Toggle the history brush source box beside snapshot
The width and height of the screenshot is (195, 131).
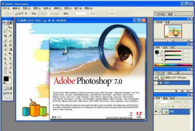[x=156, y=77]
